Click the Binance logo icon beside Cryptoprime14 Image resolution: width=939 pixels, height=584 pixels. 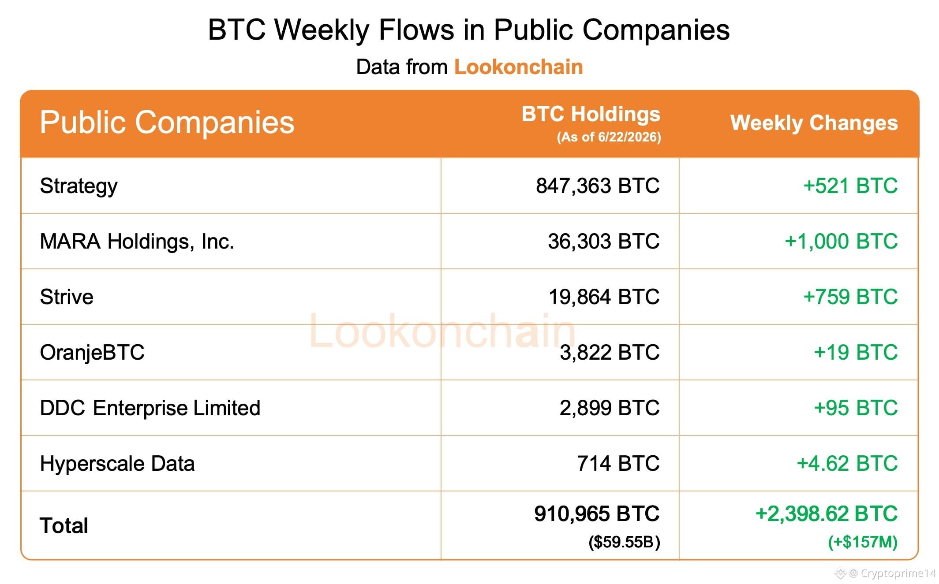(840, 573)
